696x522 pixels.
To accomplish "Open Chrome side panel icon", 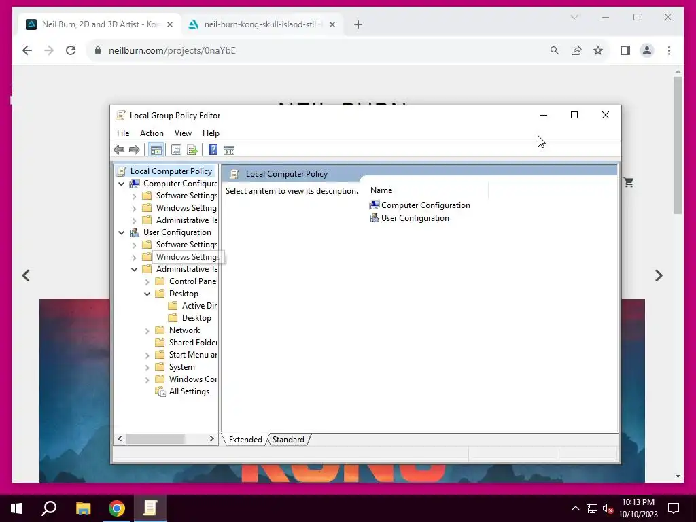I will pos(625,50).
